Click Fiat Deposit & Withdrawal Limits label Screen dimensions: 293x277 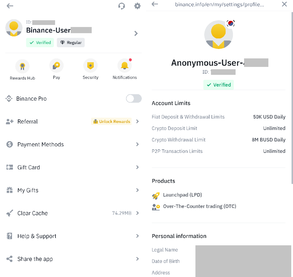click(188, 117)
